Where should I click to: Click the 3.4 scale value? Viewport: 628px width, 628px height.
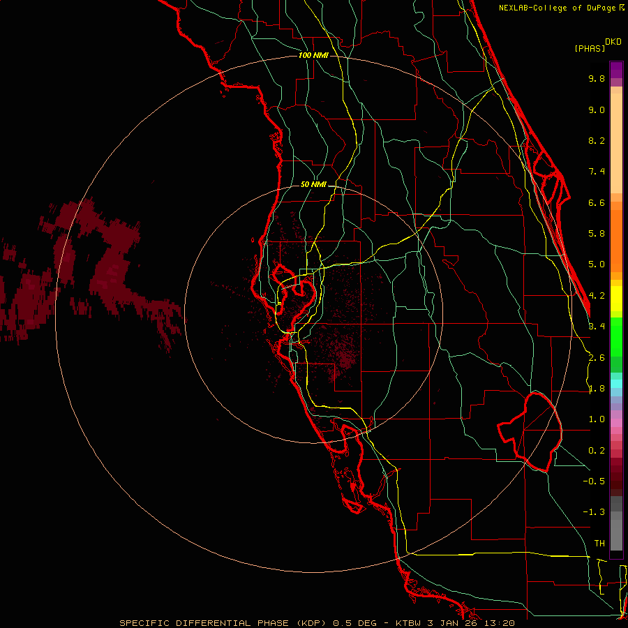[597, 327]
